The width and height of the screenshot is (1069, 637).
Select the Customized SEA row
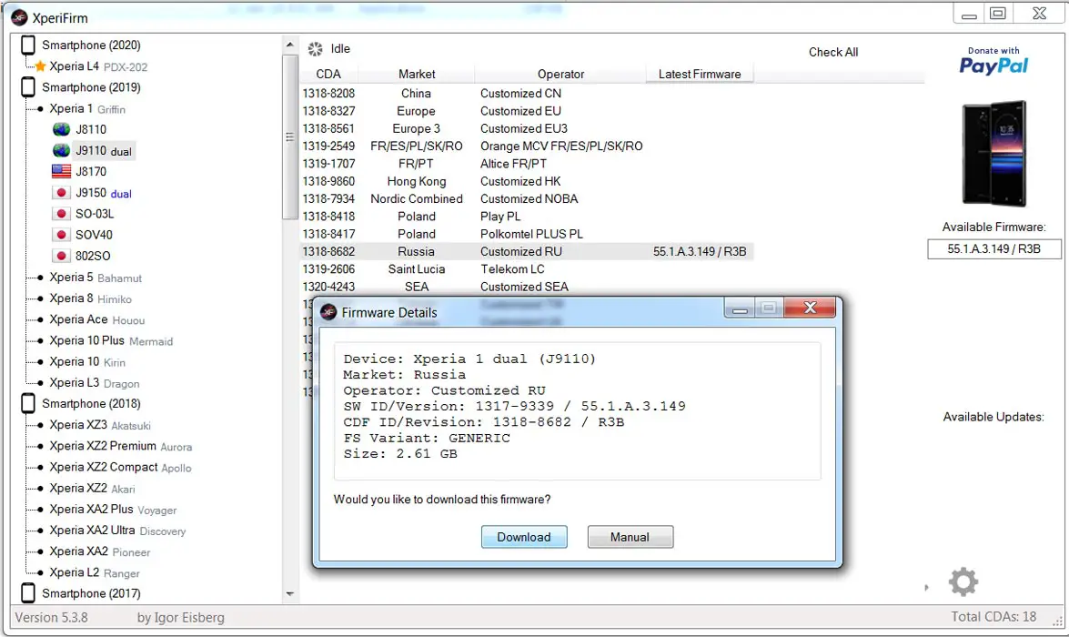[527, 287]
